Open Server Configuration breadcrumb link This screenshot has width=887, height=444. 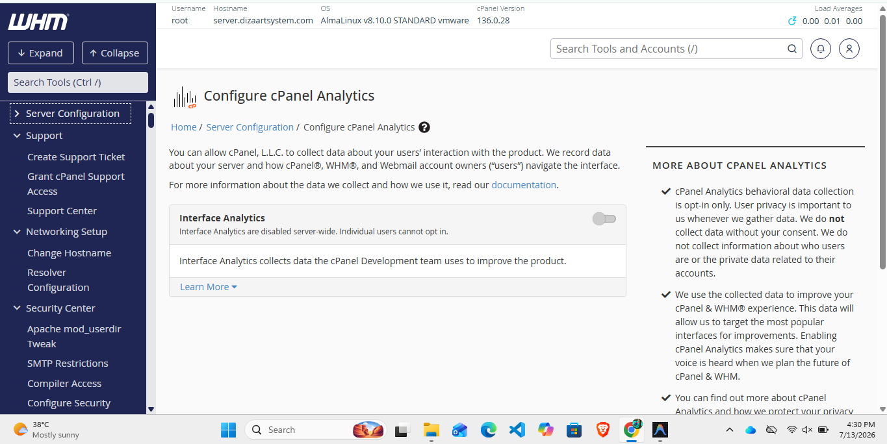[250, 127]
